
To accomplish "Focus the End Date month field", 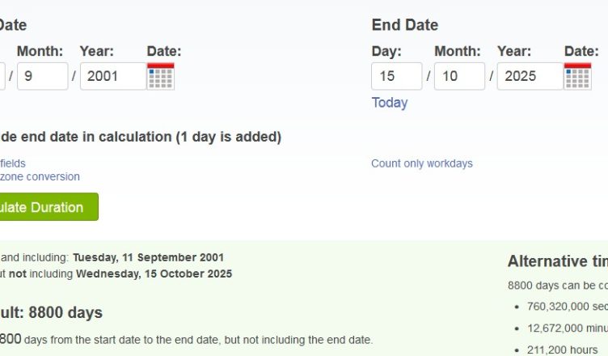I will (459, 76).
